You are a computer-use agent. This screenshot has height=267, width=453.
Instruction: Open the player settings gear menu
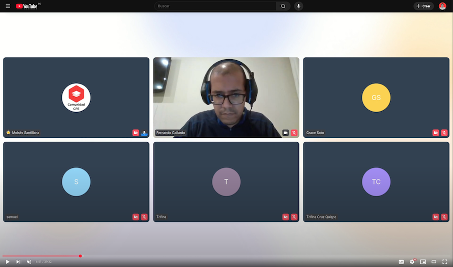point(412,261)
